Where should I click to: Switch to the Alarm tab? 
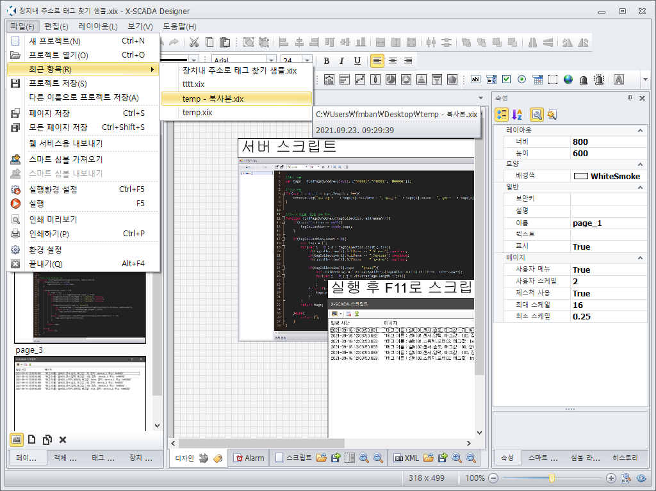pyautogui.click(x=249, y=458)
